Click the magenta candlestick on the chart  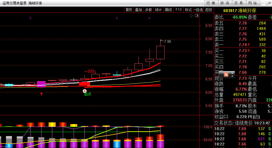[41, 84]
